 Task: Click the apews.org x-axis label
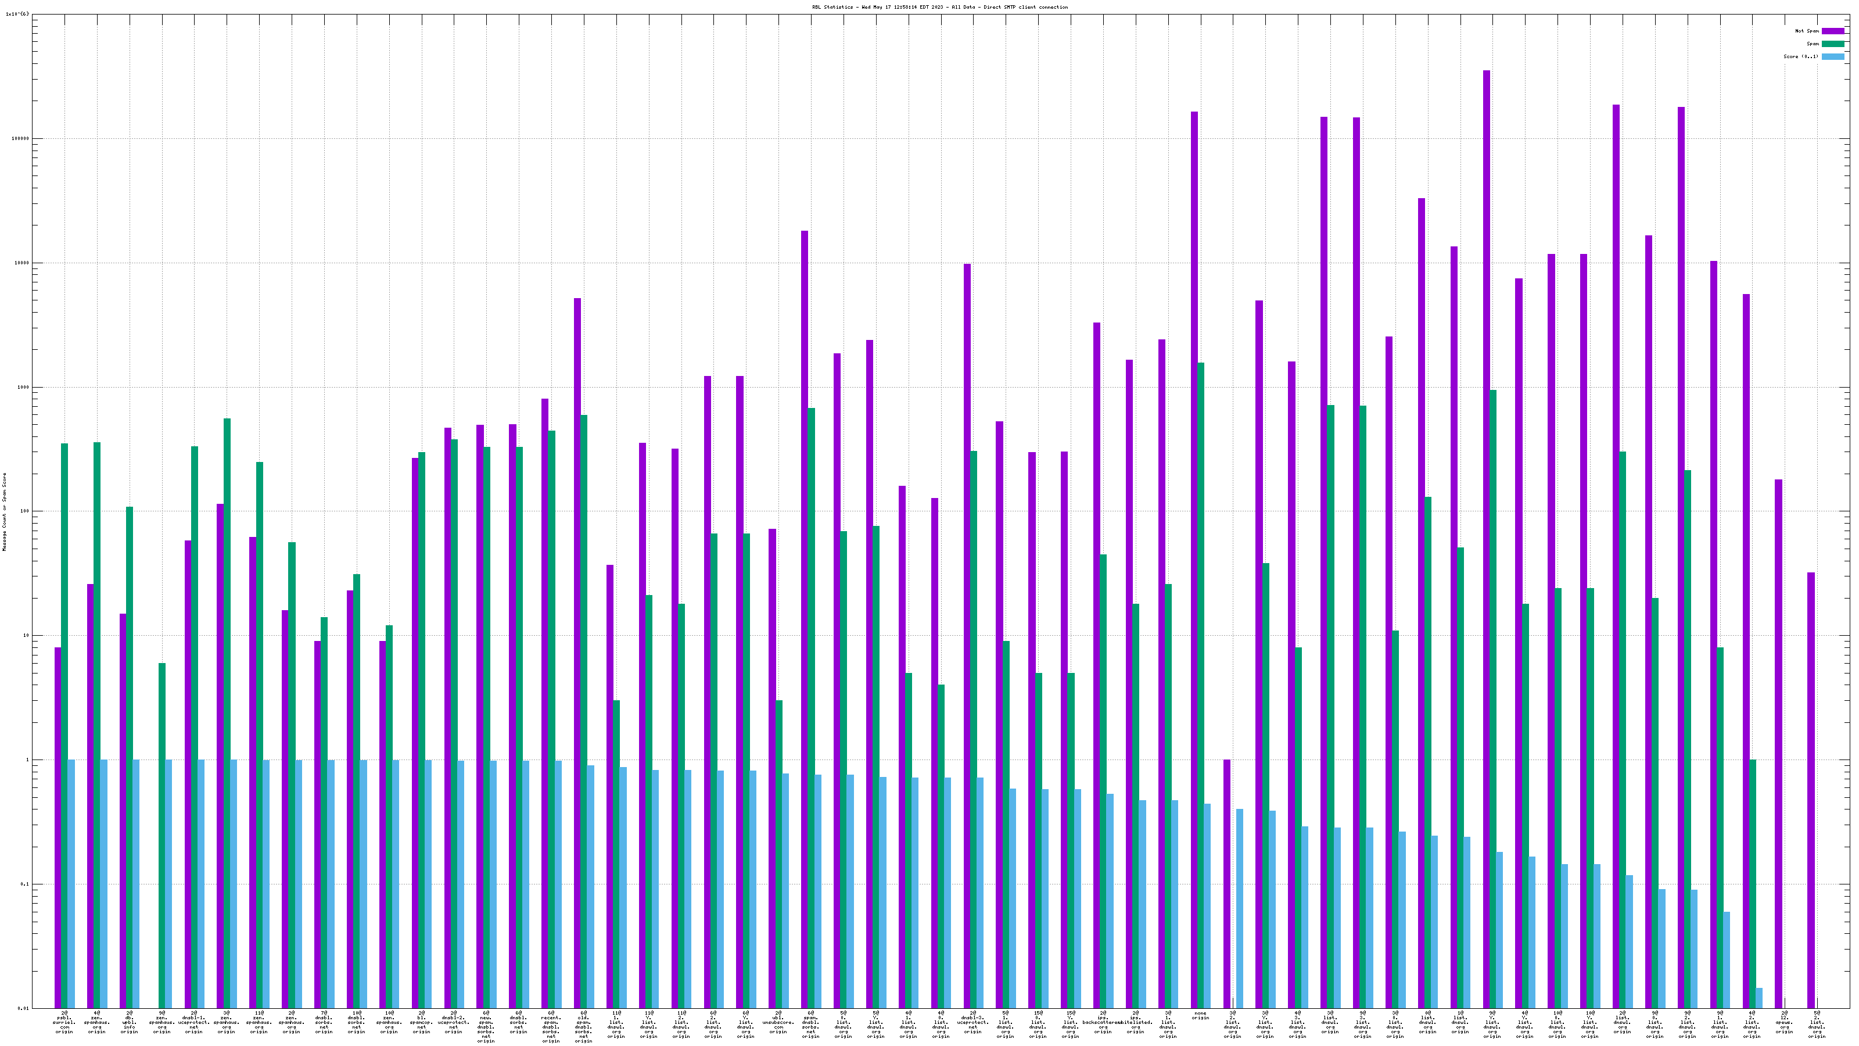[x=1784, y=1023]
